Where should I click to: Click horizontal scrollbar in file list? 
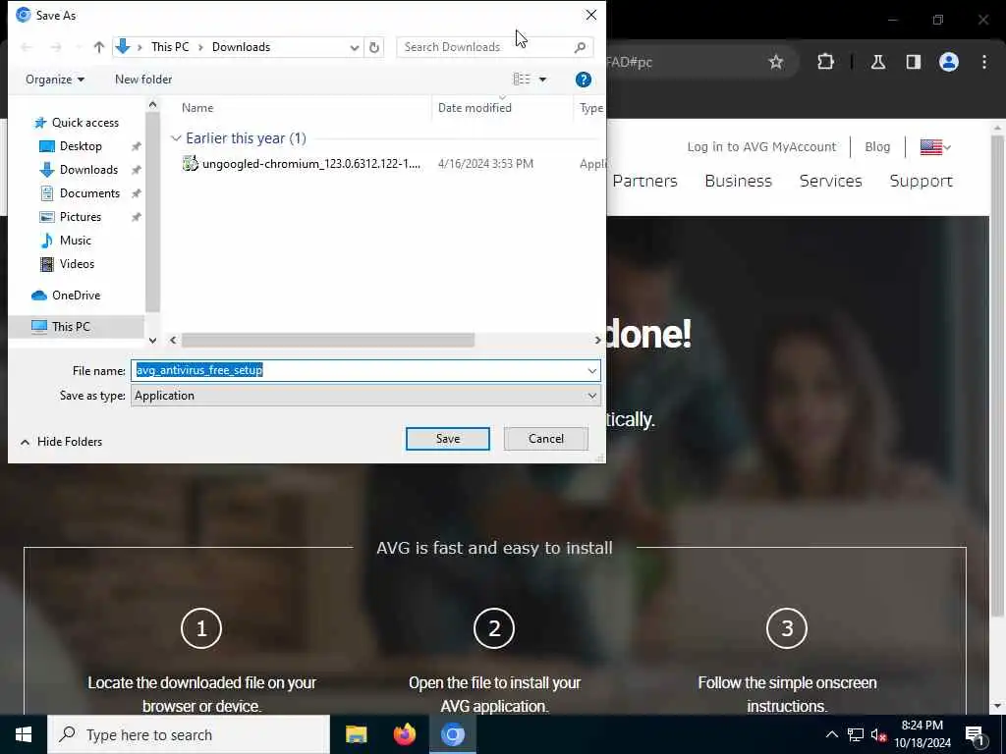[328, 340]
